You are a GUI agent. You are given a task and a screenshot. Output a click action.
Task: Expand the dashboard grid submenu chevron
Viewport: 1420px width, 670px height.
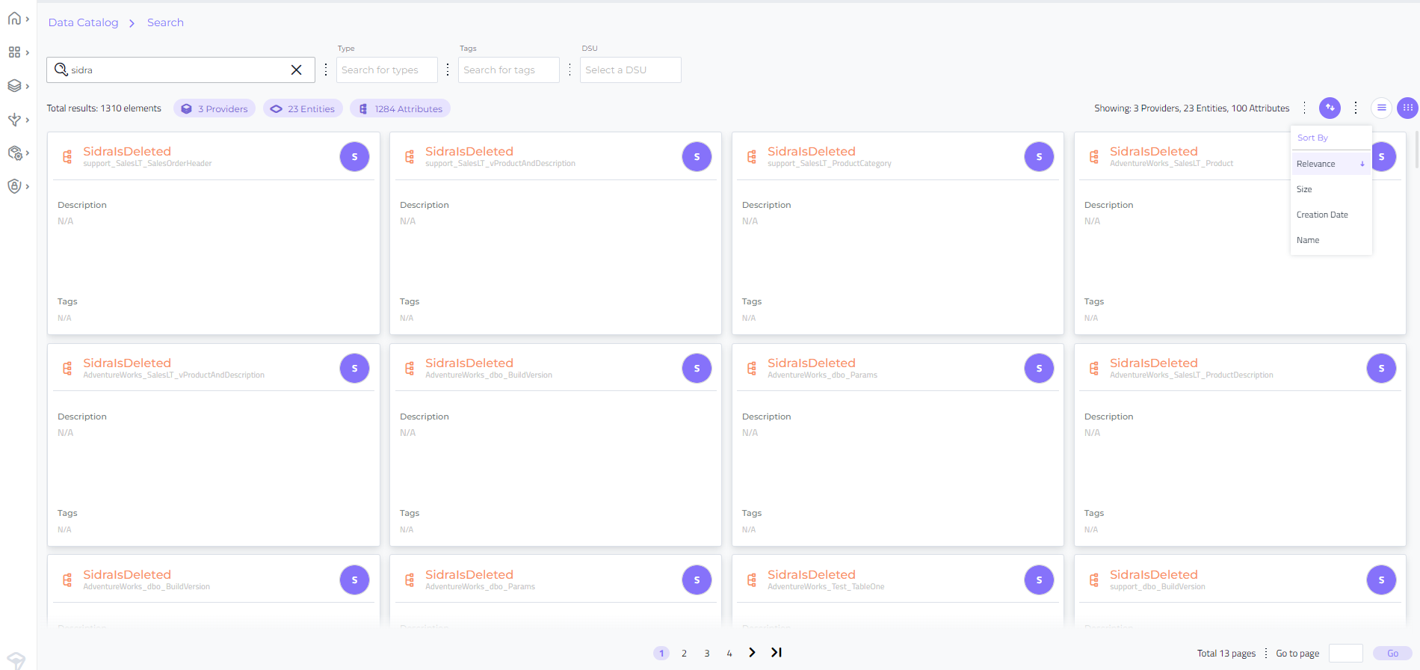28,52
